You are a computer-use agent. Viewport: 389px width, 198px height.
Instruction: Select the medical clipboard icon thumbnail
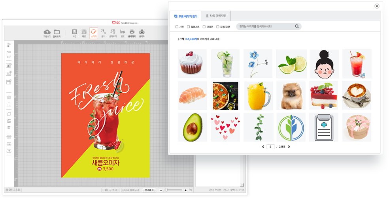coord(324,127)
